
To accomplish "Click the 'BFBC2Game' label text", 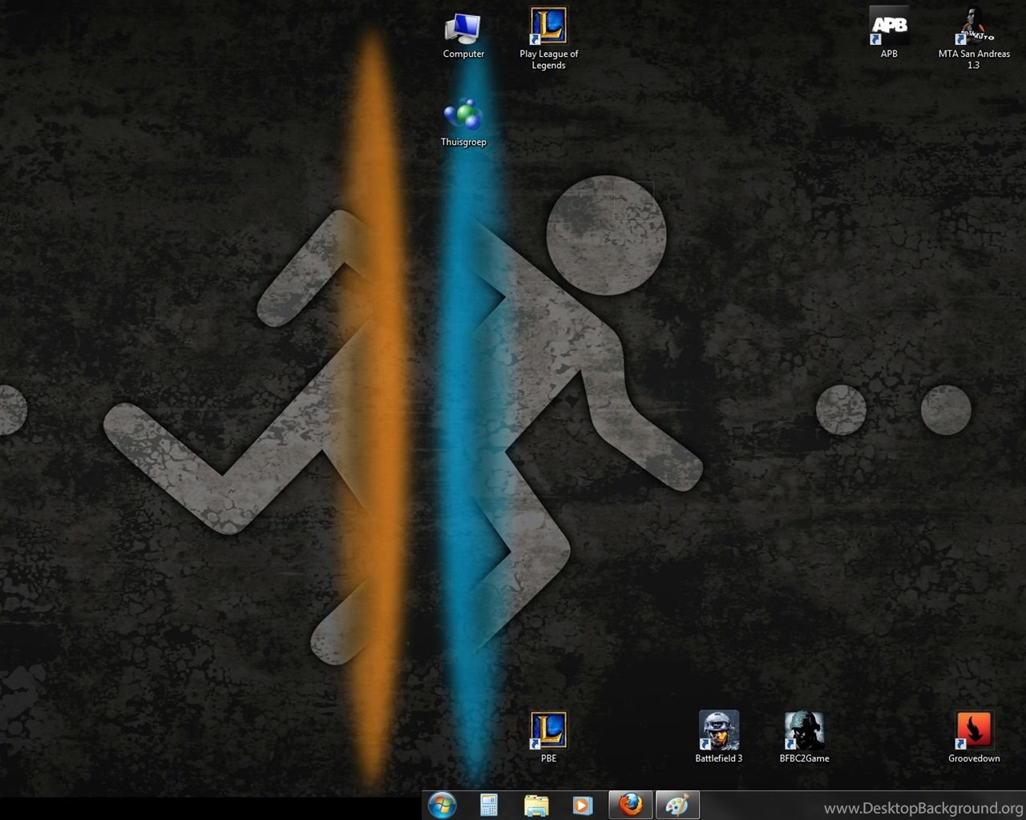I will pyautogui.click(x=804, y=758).
